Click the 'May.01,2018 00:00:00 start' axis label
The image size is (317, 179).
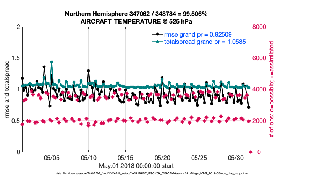pyautogui.click(x=136, y=166)
